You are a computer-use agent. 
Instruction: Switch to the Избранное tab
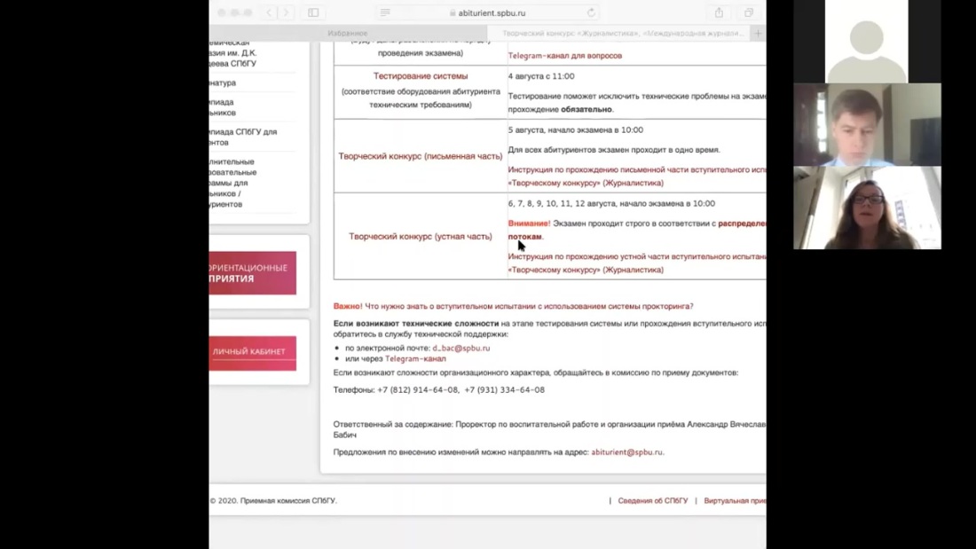tap(347, 33)
